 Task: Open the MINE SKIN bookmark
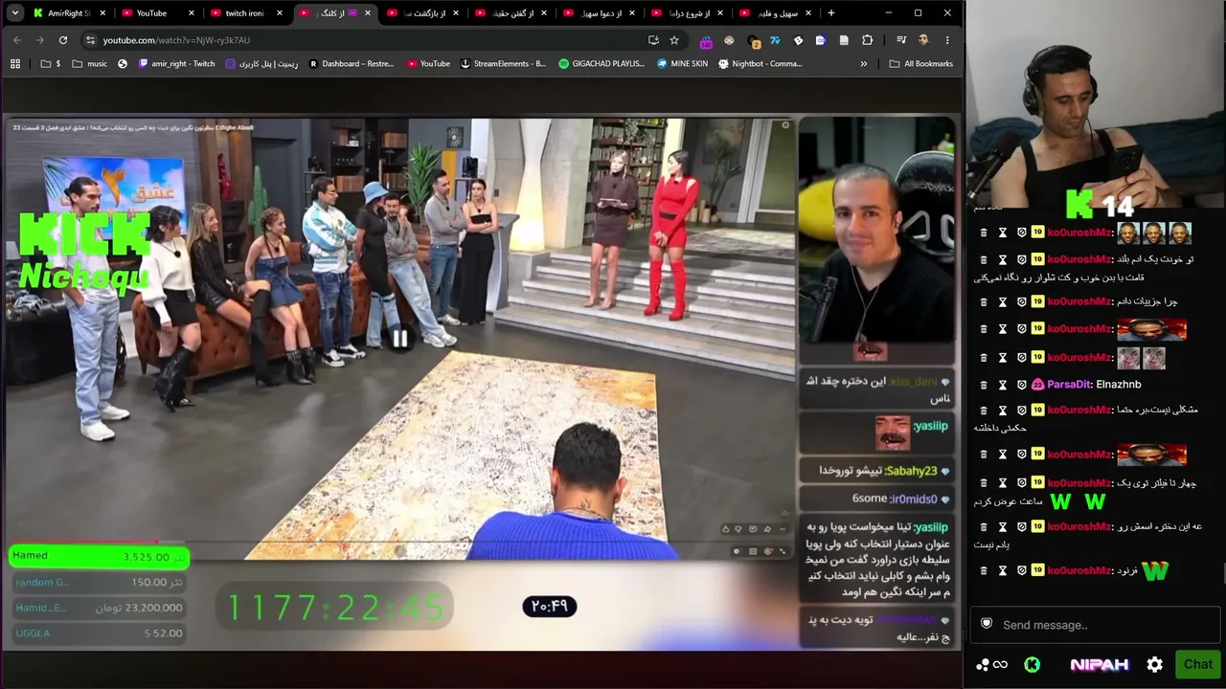pos(682,64)
